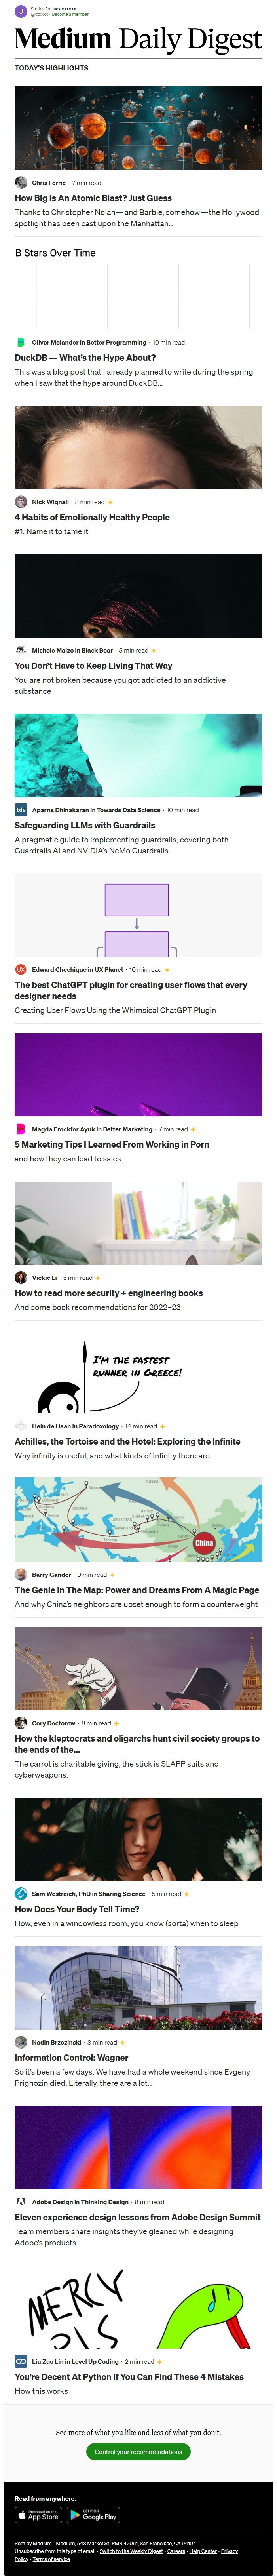Open the atomic blast article thumbnail image
The width and height of the screenshot is (277, 2576).
(x=138, y=128)
